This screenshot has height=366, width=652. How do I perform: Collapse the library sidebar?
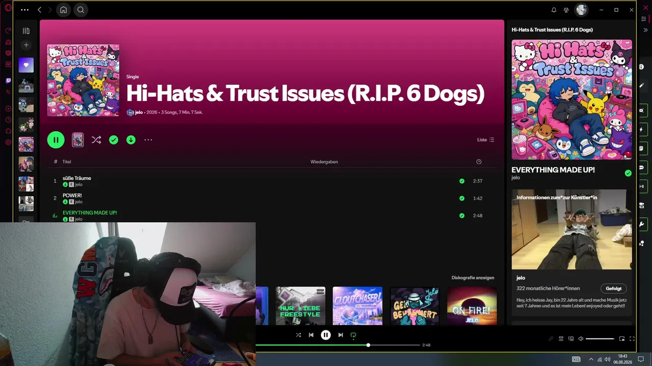26,31
